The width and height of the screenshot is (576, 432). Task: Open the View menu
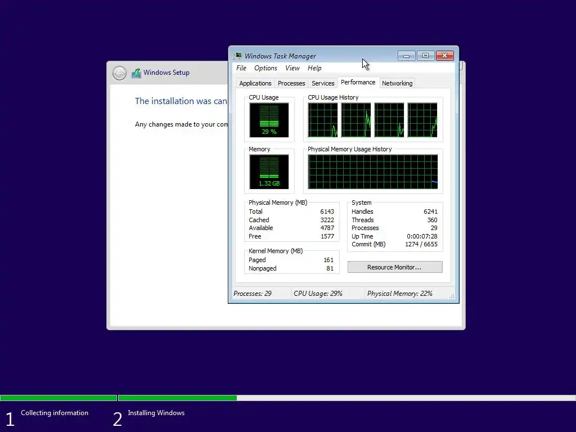pyautogui.click(x=292, y=68)
